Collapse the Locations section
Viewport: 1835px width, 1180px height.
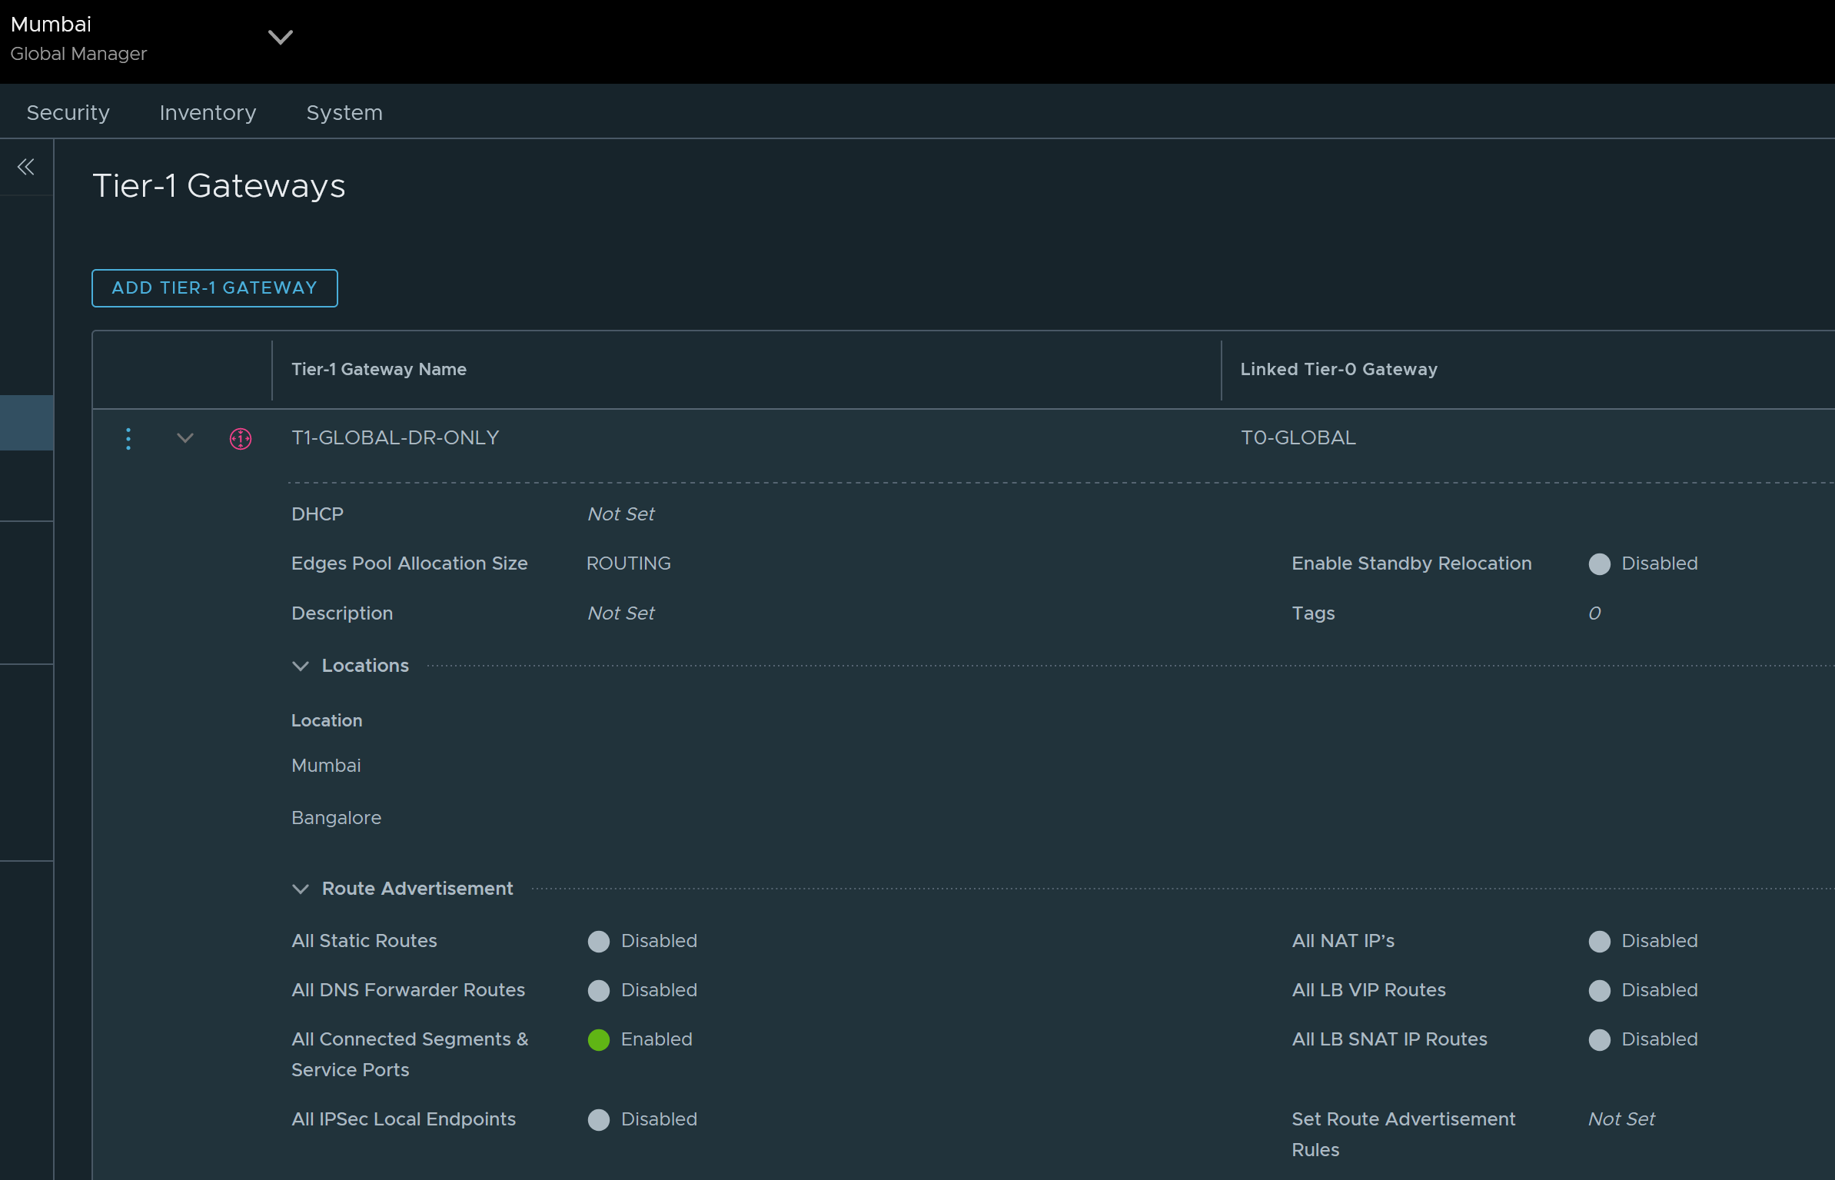[x=301, y=666]
